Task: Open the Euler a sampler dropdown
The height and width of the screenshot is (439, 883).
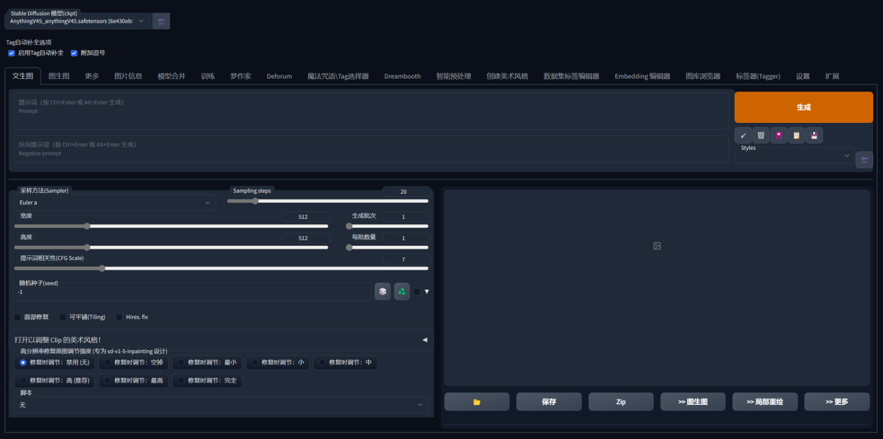Action: [115, 202]
